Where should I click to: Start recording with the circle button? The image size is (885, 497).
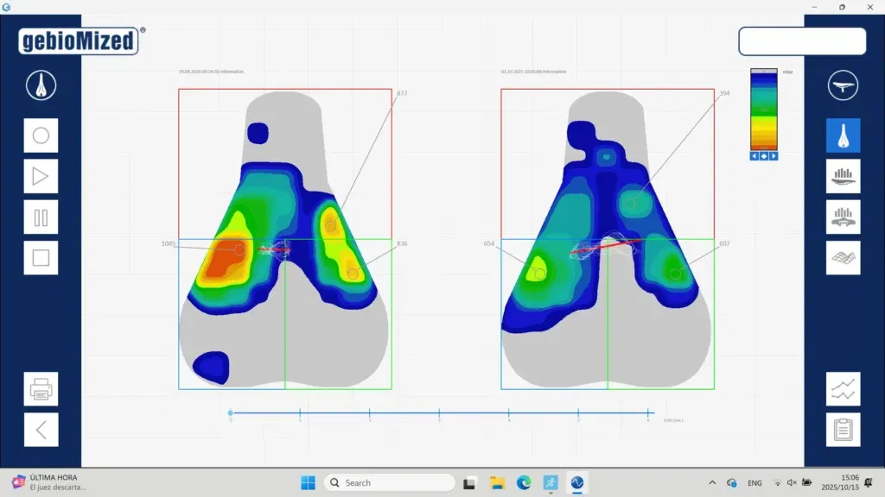[x=41, y=135]
